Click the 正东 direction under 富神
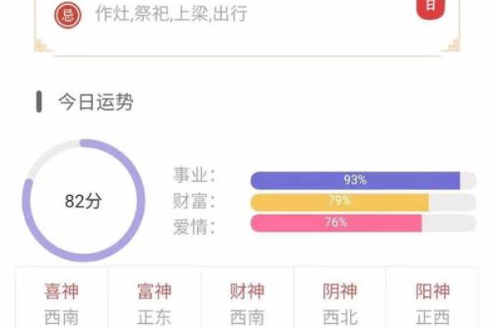Viewport: 493px width, 328px height. [154, 318]
